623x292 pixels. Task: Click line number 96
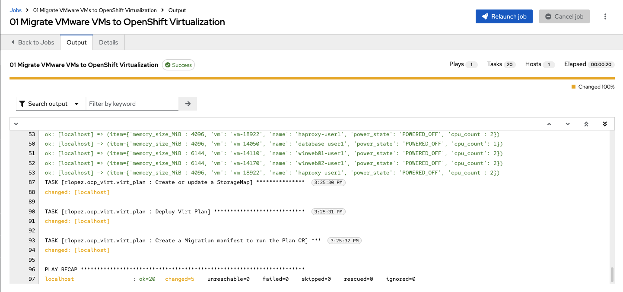[32, 270]
